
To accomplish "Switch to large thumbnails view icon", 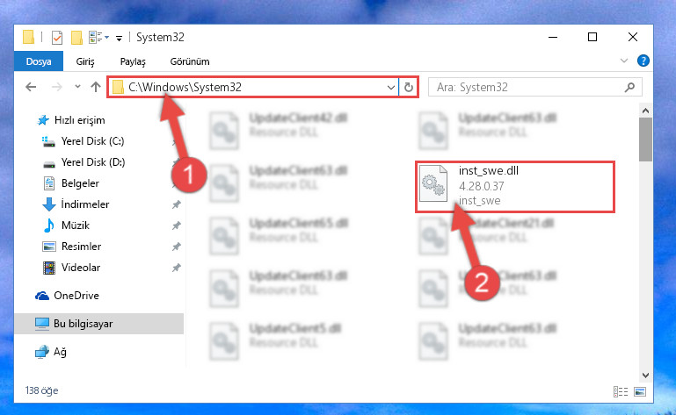I will (x=640, y=391).
